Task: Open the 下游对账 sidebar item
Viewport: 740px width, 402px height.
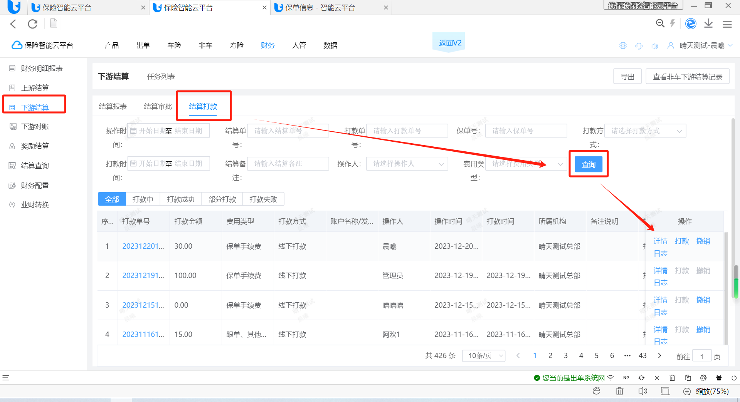Action: point(35,126)
